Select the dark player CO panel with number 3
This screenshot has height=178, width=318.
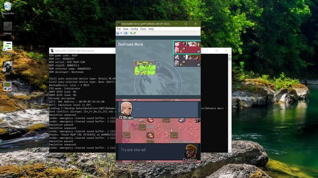point(187,60)
